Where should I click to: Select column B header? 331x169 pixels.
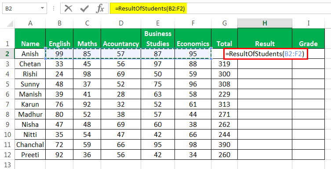[59, 23]
